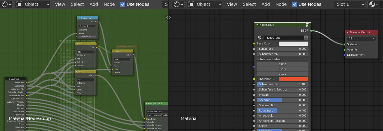This screenshot has height=131, width=383.
Task: Click Surface input socket on Material Output
Action: 344,44
